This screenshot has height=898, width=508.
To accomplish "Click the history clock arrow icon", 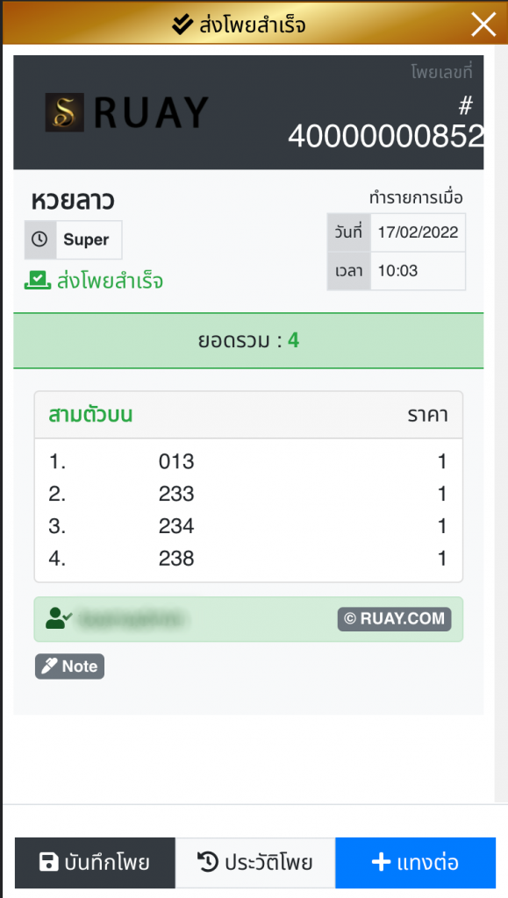I will tap(207, 863).
